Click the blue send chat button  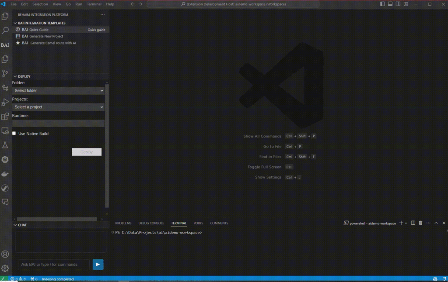98,264
